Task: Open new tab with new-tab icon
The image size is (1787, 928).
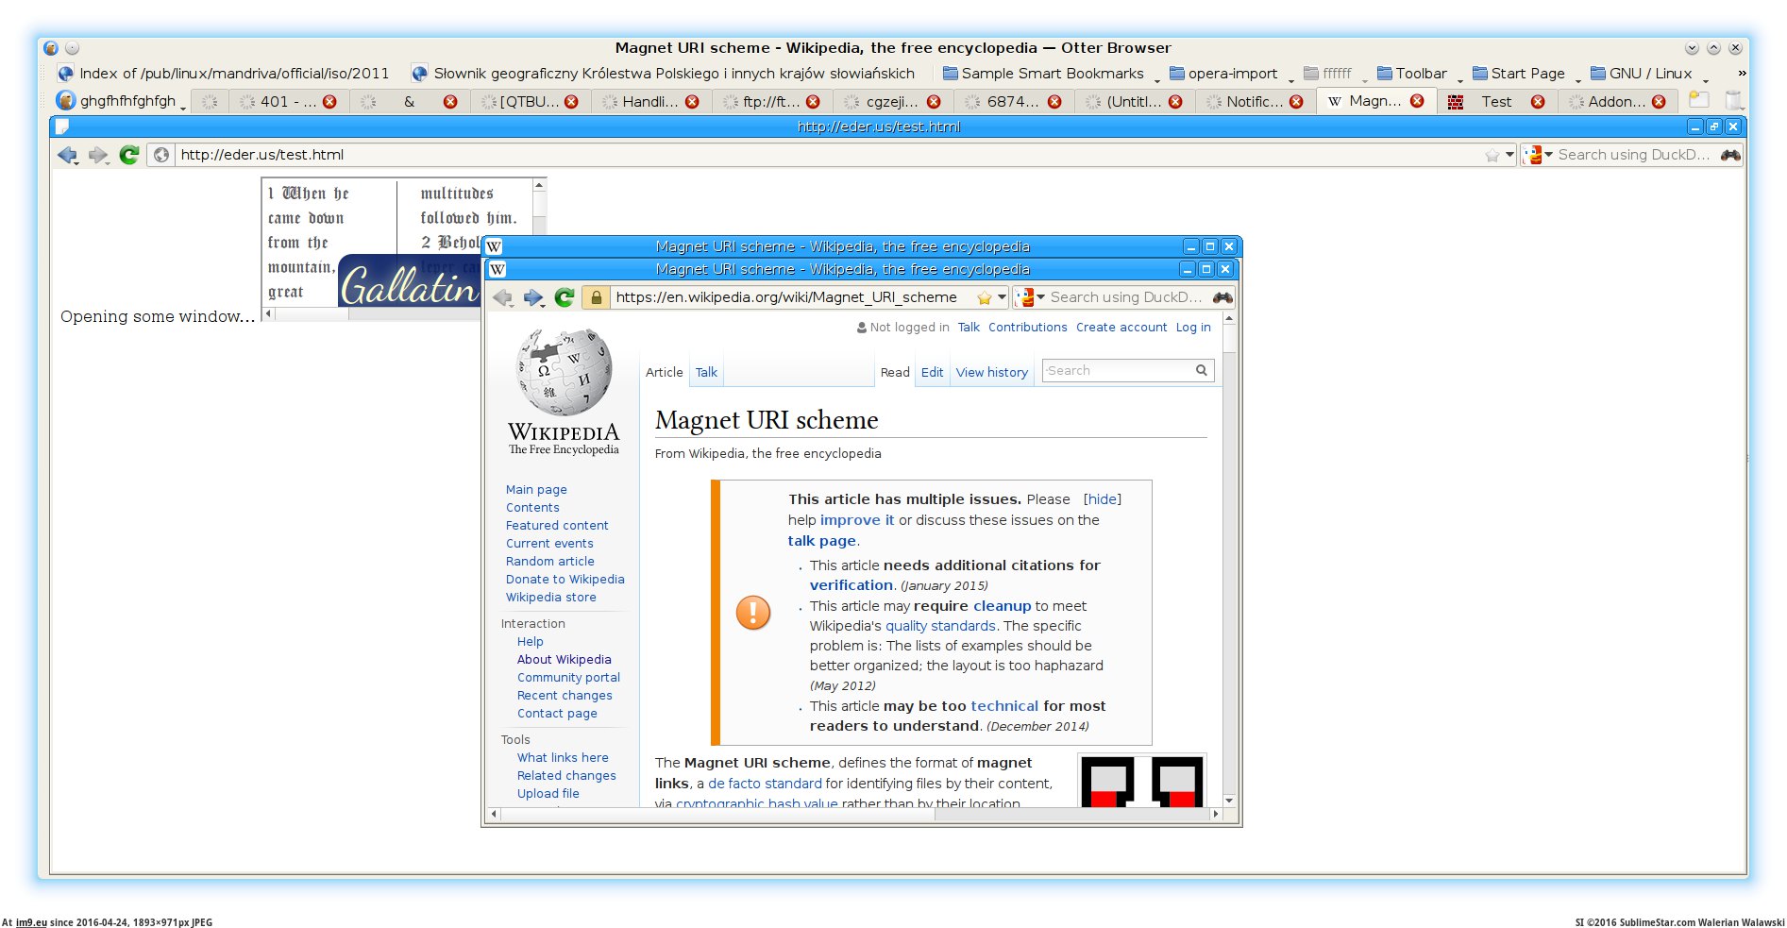Action: click(x=1699, y=100)
